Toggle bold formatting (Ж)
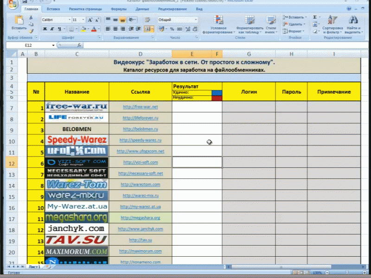 (45, 29)
